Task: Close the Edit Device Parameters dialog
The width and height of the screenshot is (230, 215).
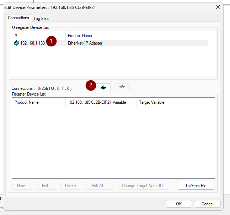Action: tap(218, 7)
